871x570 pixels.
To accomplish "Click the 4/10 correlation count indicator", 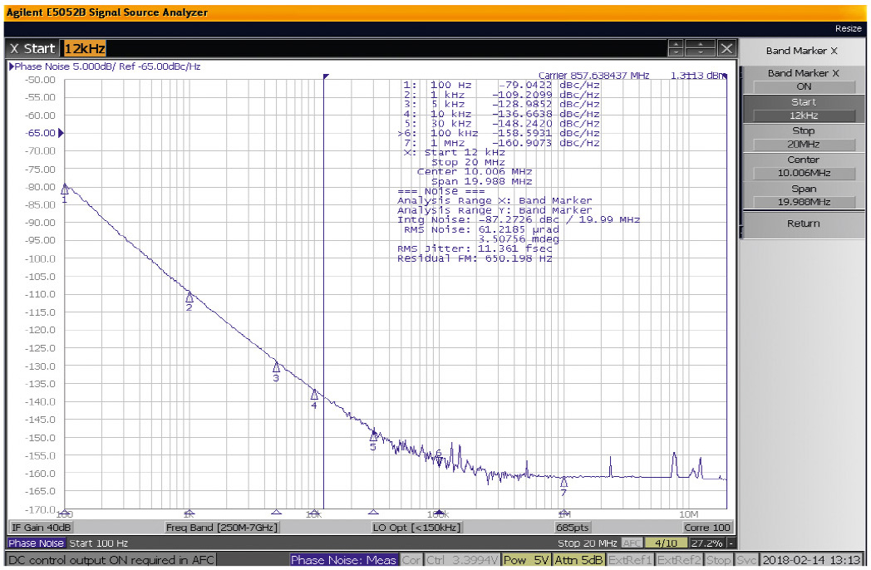I will click(x=666, y=543).
